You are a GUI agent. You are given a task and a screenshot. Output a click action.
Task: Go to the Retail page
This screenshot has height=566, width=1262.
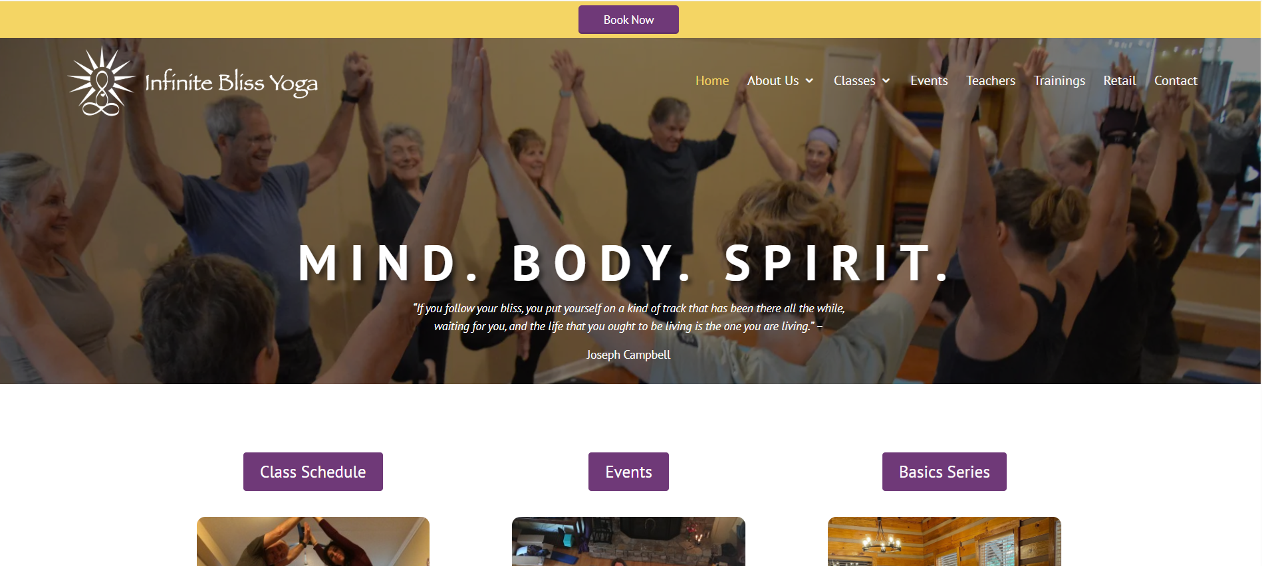1120,80
